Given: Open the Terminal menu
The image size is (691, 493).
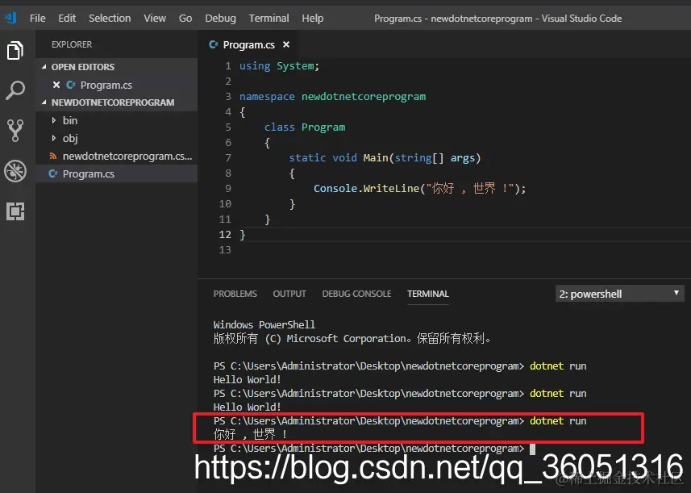Looking at the screenshot, I should 268,18.
